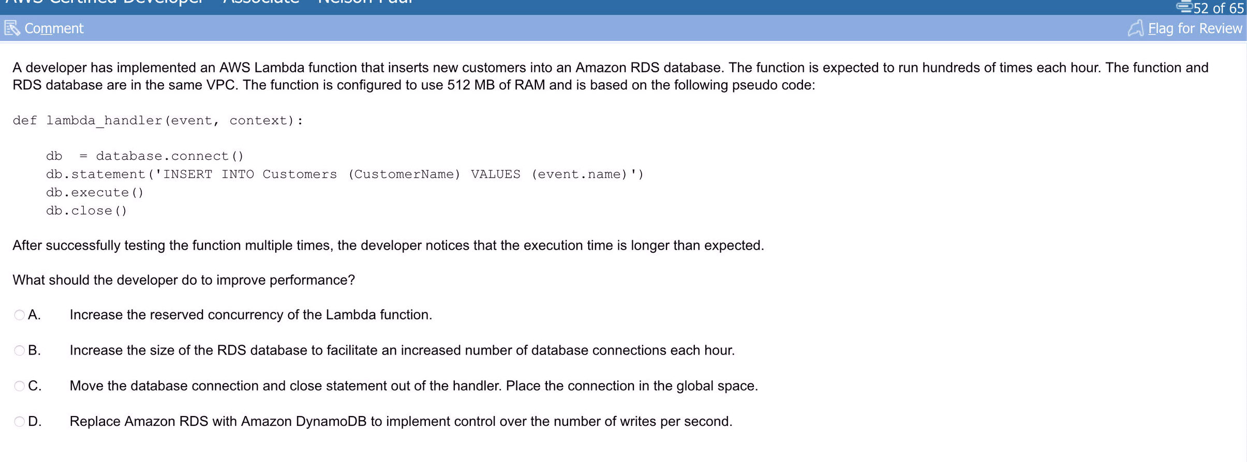Click the question list icon beside 52 of 65

coord(1184,7)
